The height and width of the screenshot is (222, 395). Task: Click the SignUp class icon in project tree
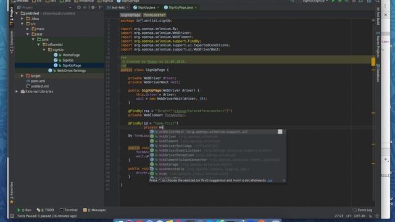(56, 60)
